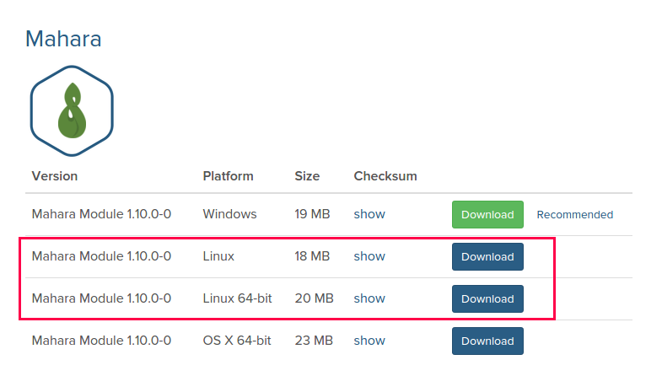Click the Version column header
Screen dimensions: 662x376
point(55,176)
